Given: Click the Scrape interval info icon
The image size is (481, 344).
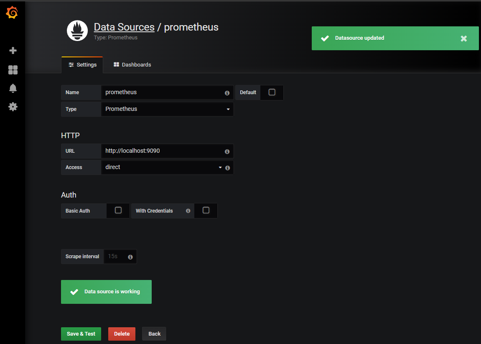Looking at the screenshot, I should [x=130, y=257].
